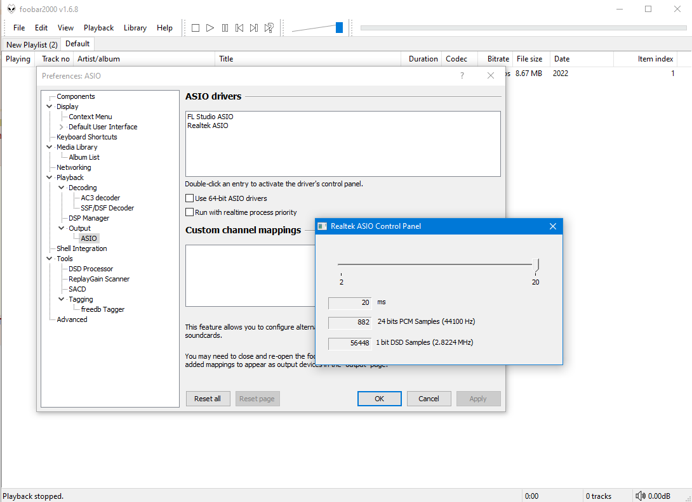This screenshot has width=692, height=502.
Task: Click the Pause button in toolbar
Action: click(225, 28)
